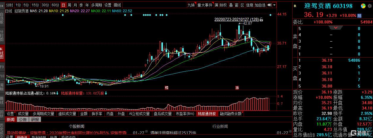Select the 外盘 indicator tab
Screen dimensions: 373x138
(x=121, y=114)
